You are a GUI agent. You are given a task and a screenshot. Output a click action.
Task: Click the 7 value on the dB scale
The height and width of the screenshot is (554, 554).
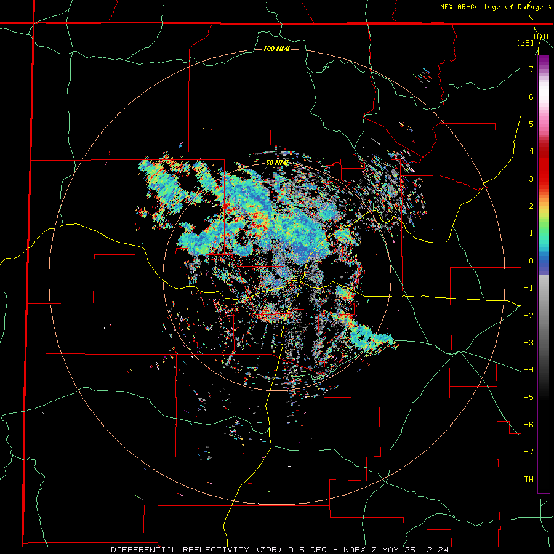click(531, 69)
